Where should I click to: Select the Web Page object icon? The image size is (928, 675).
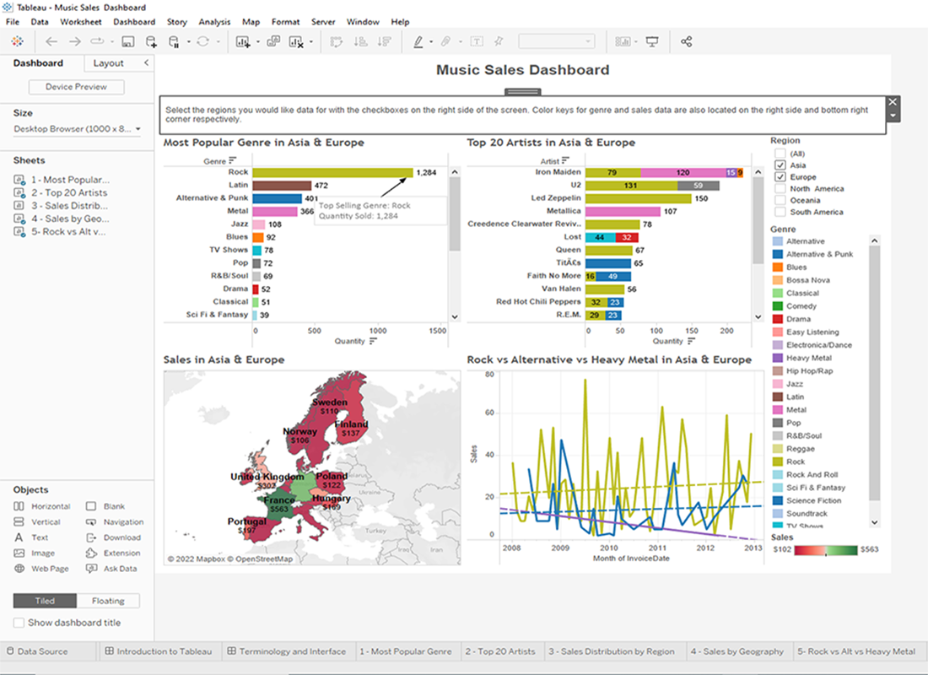pyautogui.click(x=19, y=569)
